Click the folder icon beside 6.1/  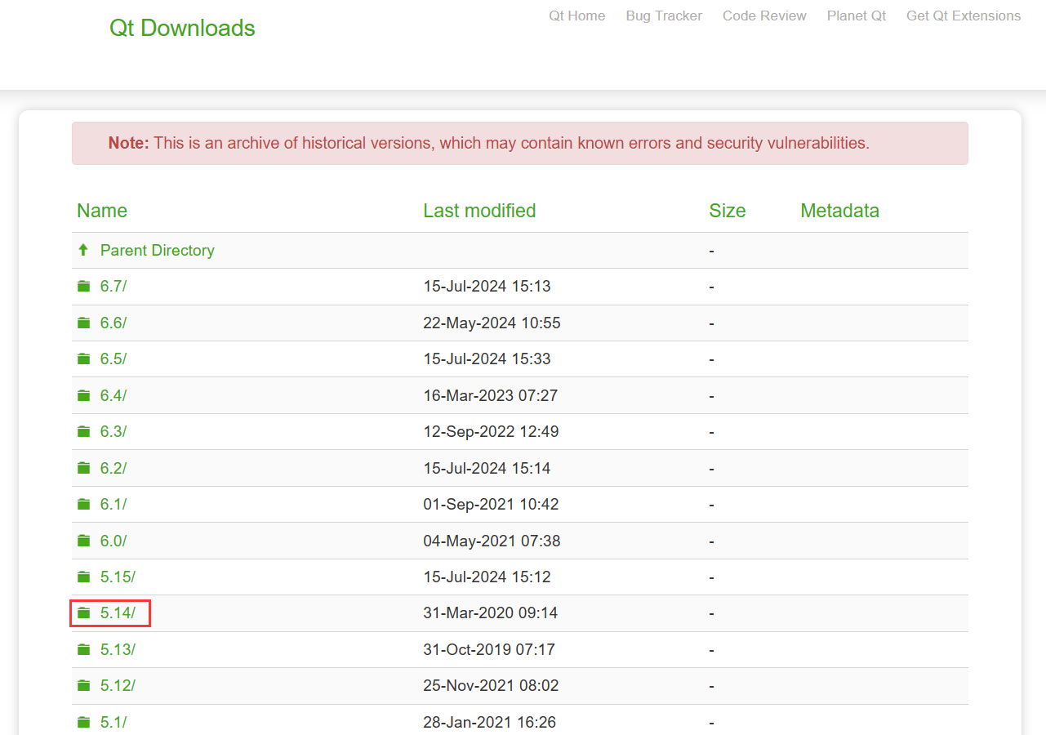83,504
